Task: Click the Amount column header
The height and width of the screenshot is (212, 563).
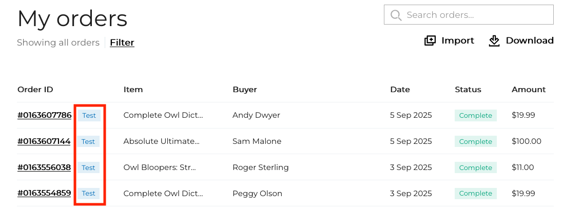Action: [529, 90]
